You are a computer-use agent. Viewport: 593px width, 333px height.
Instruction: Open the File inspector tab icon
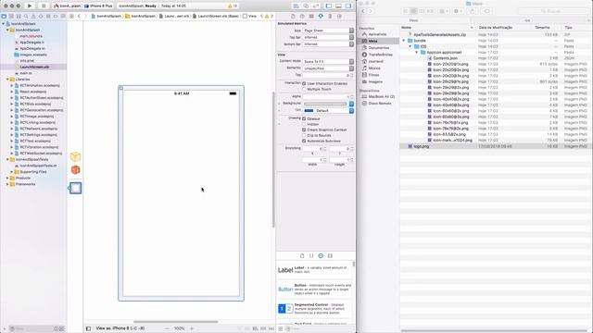coord(293,17)
